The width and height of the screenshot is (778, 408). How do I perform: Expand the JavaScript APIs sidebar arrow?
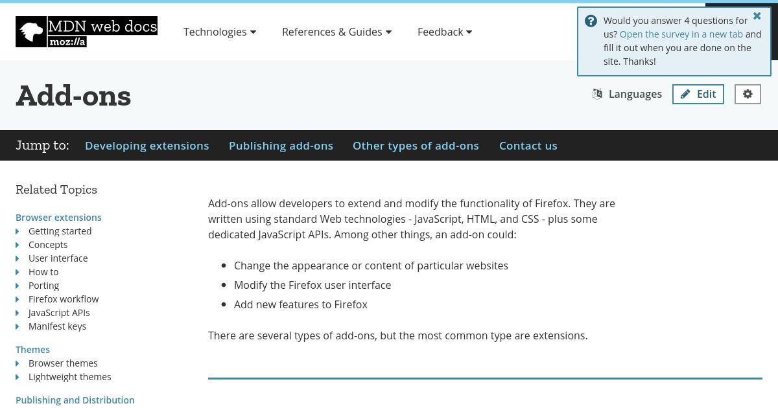pos(18,313)
